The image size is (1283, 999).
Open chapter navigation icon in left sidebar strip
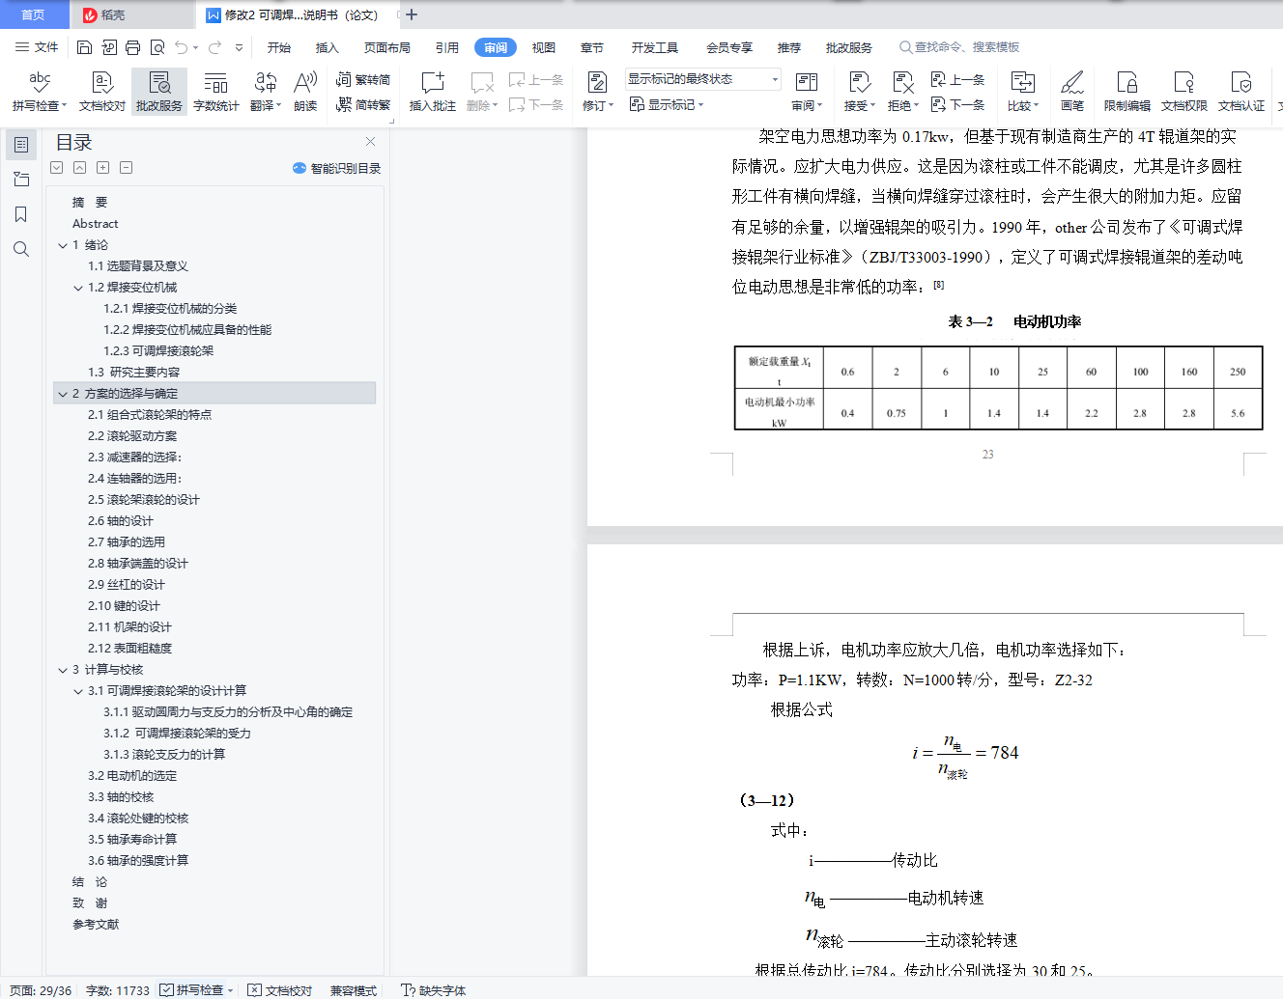[21, 180]
